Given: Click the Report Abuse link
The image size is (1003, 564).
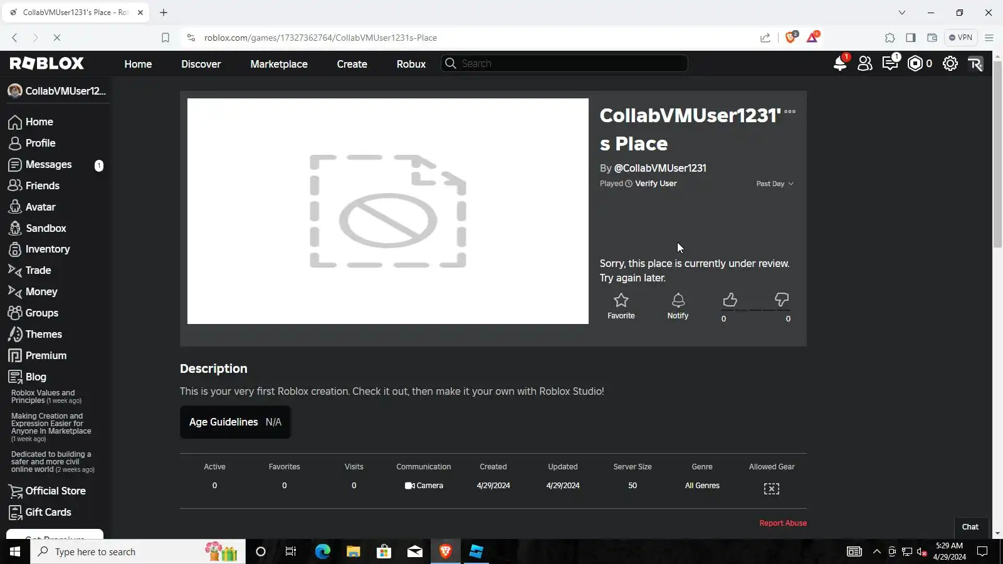Looking at the screenshot, I should [x=783, y=523].
